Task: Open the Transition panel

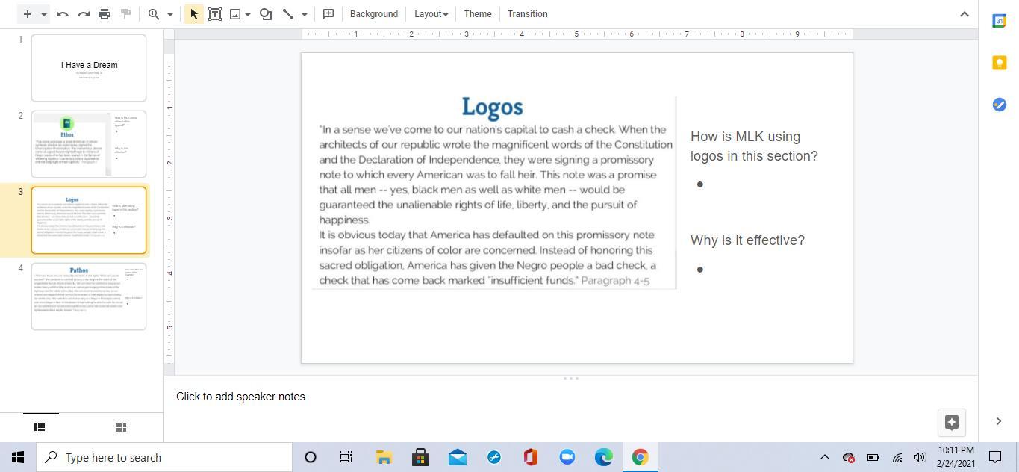Action: (527, 14)
